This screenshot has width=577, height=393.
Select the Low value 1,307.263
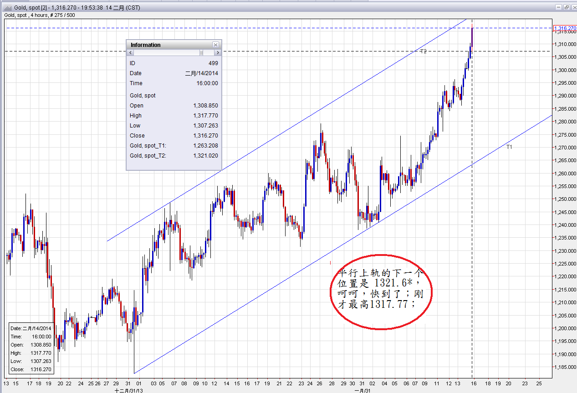tap(205, 126)
